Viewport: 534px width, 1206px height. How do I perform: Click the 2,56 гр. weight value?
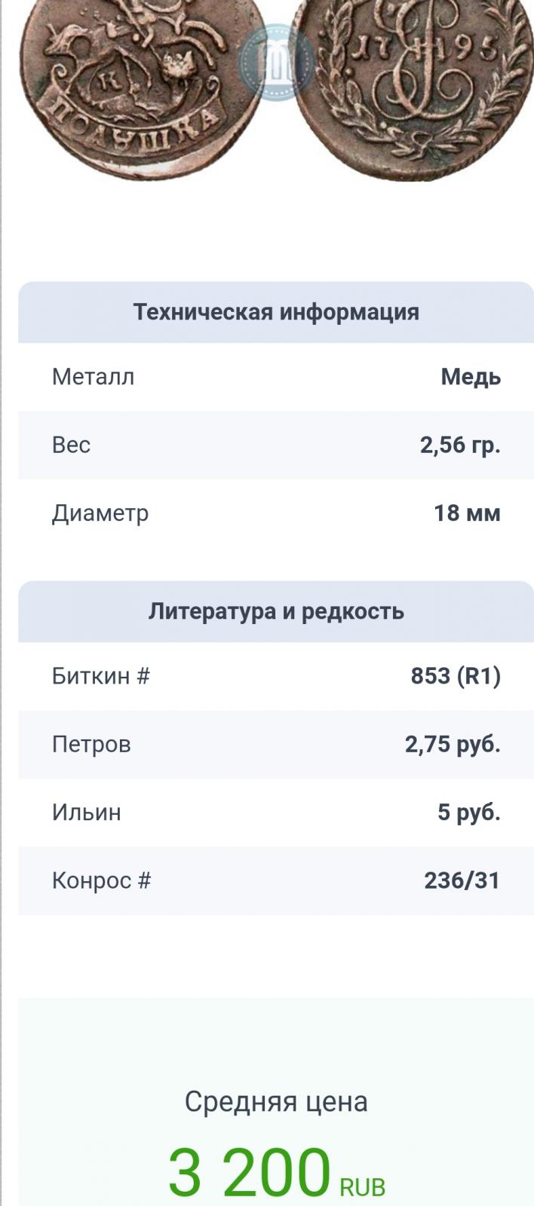[460, 445]
